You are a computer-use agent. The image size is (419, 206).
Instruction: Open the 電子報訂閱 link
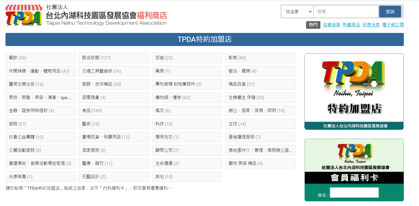(x=393, y=25)
